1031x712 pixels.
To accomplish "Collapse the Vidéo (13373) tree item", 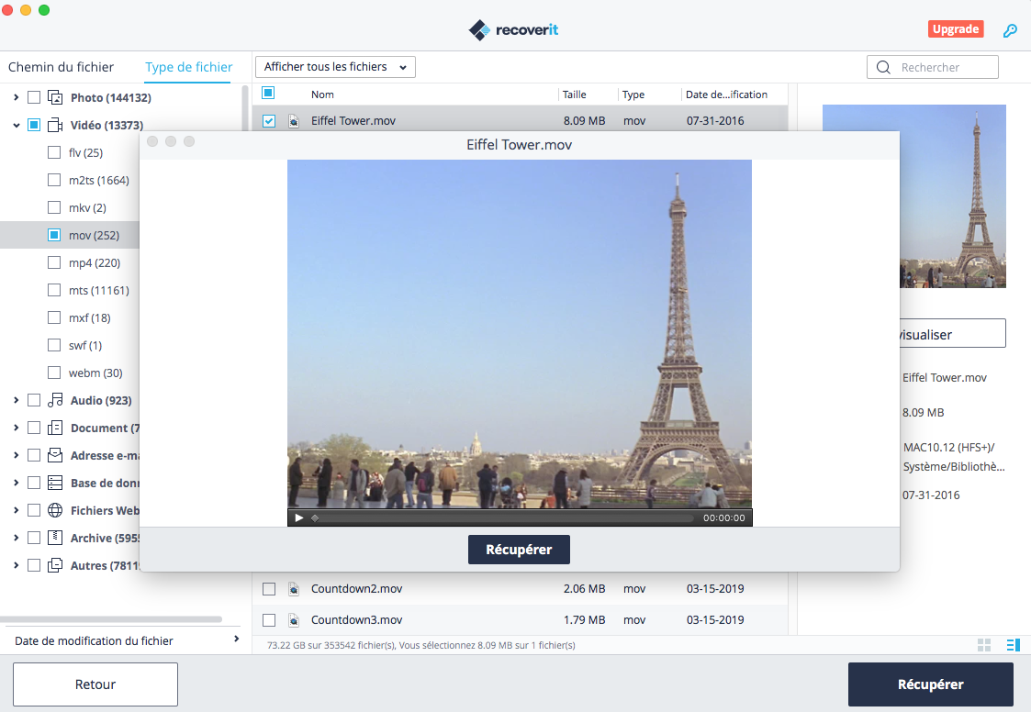I will point(17,125).
